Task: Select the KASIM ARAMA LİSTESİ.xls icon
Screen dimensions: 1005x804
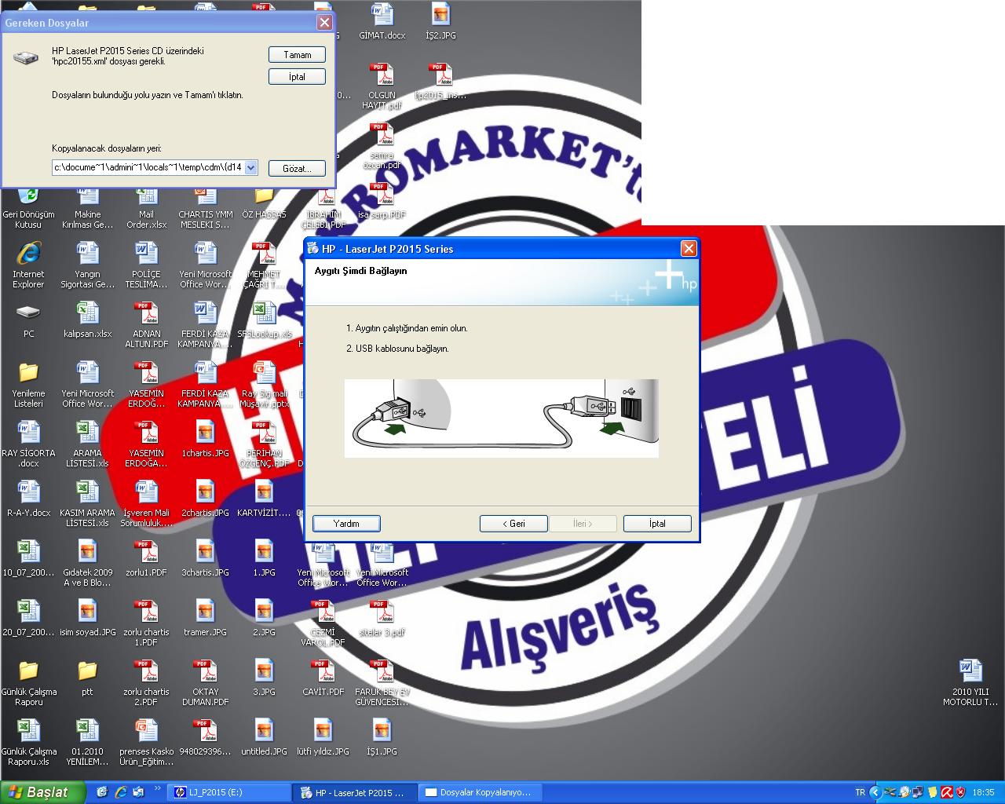Action: point(87,492)
